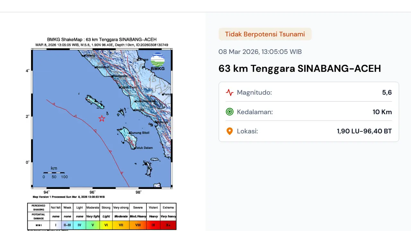Click the Teluk Dalam label on map
Screen dimensions: 411x231
tap(144, 148)
